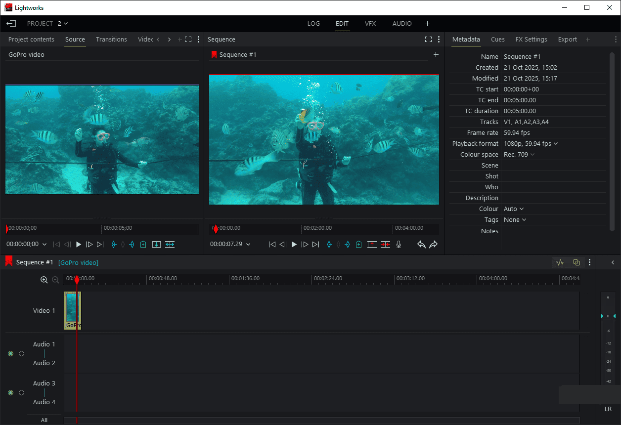Enable record arm on Audio 1/2 track
This screenshot has width=621, height=425.
click(x=10, y=353)
